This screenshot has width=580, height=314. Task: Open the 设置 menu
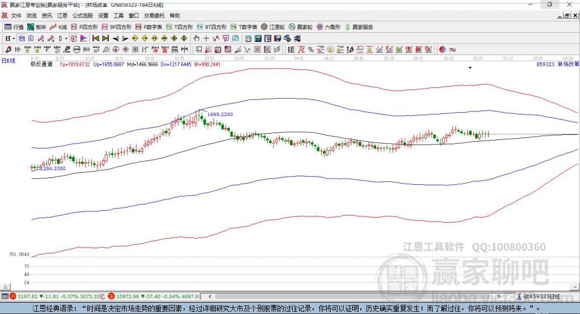click(x=103, y=15)
